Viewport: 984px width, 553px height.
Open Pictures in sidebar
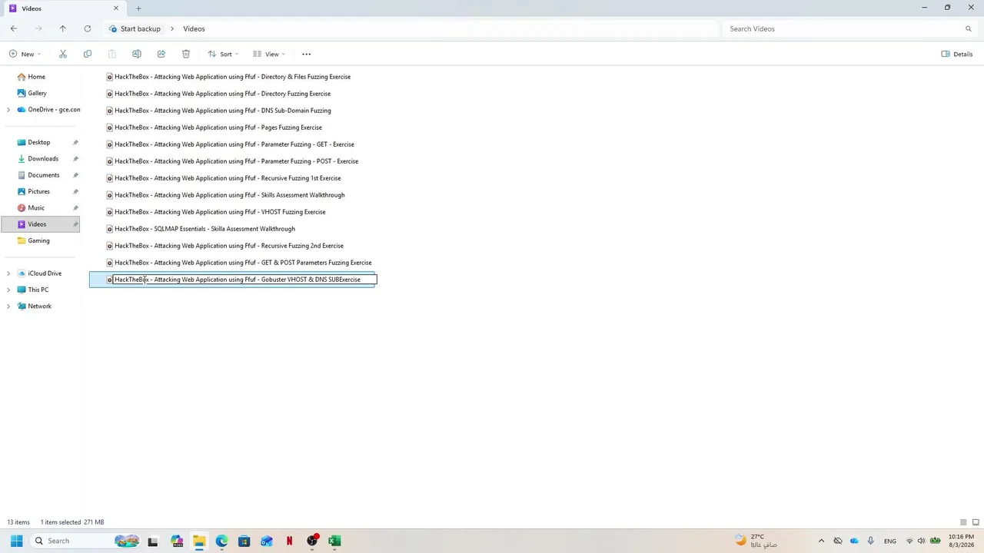point(40,191)
